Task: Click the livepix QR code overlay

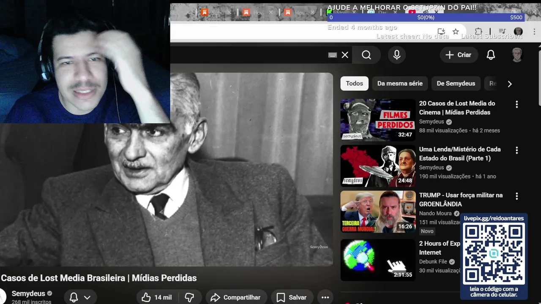Action: point(494,254)
